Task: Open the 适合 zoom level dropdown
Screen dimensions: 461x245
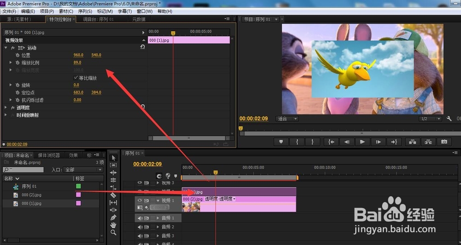Action: click(x=287, y=119)
